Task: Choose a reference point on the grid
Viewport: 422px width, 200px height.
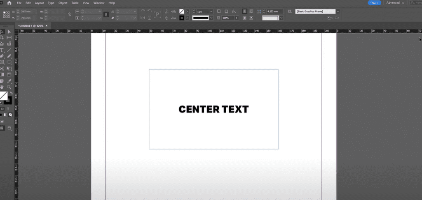Action: click(6, 14)
